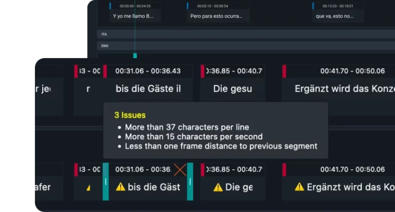Viewport: 395px width, 212px height.
Task: Click 'Less than one frame distance' issue
Action: click(221, 146)
